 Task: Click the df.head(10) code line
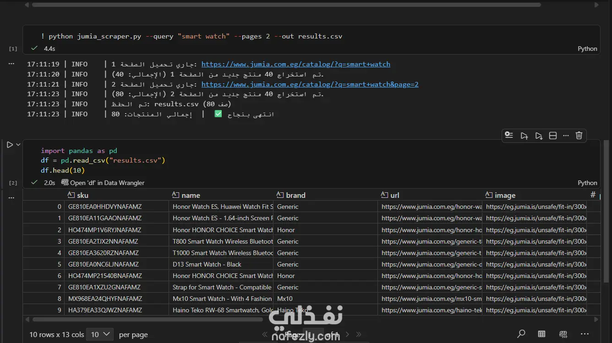pyautogui.click(x=63, y=170)
